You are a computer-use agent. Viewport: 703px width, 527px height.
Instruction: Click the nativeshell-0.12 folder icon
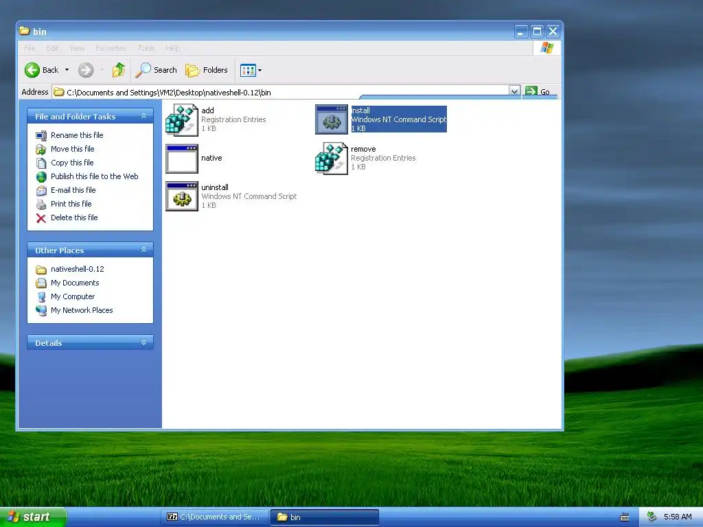pyautogui.click(x=41, y=270)
